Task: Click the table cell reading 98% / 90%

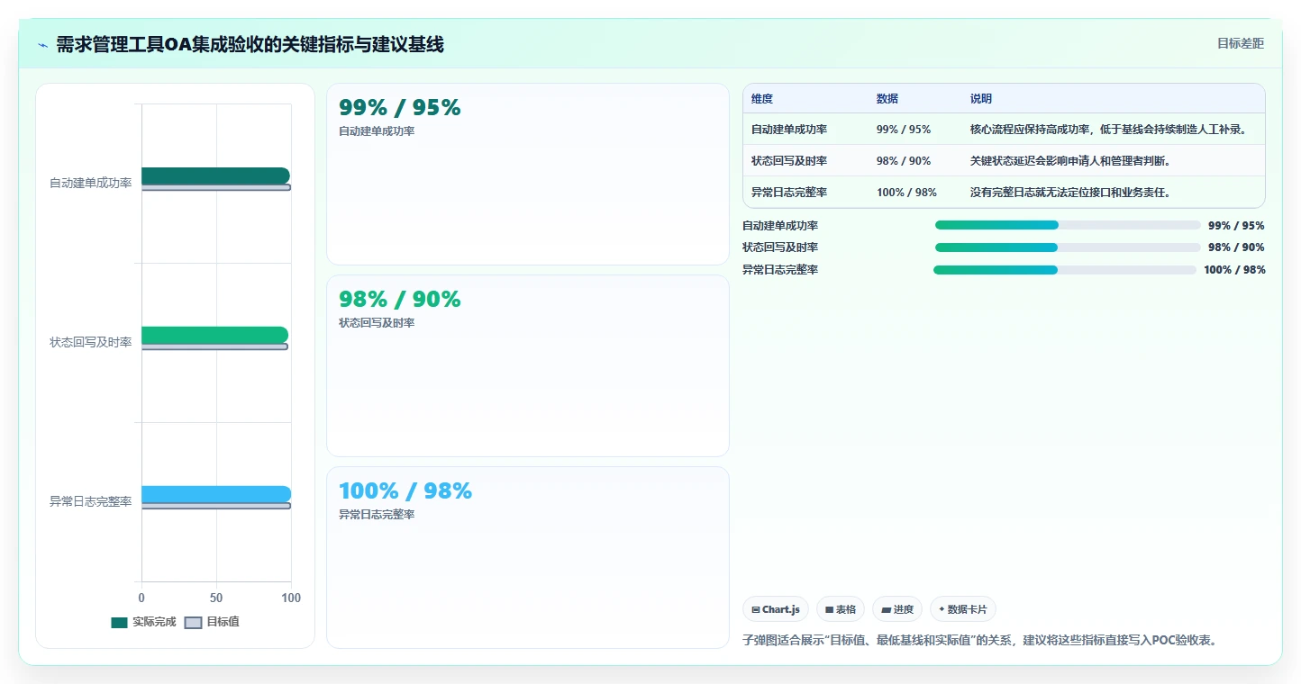Action: click(x=904, y=161)
